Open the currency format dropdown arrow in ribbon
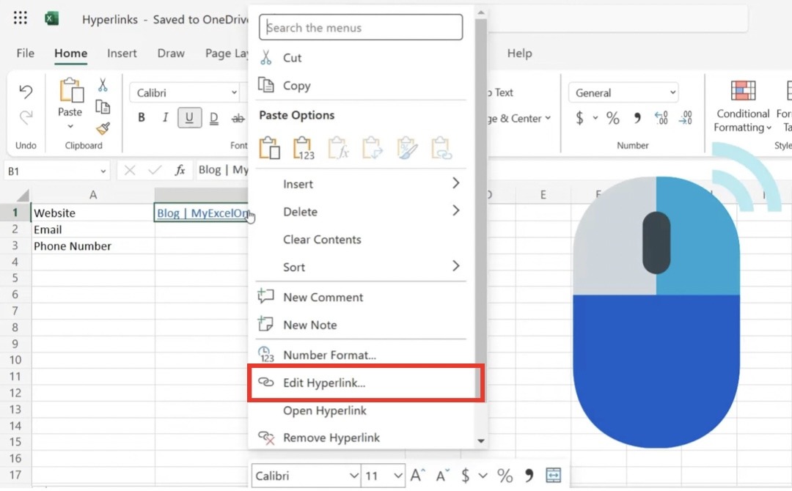This screenshot has height=491, width=792. pyautogui.click(x=595, y=118)
